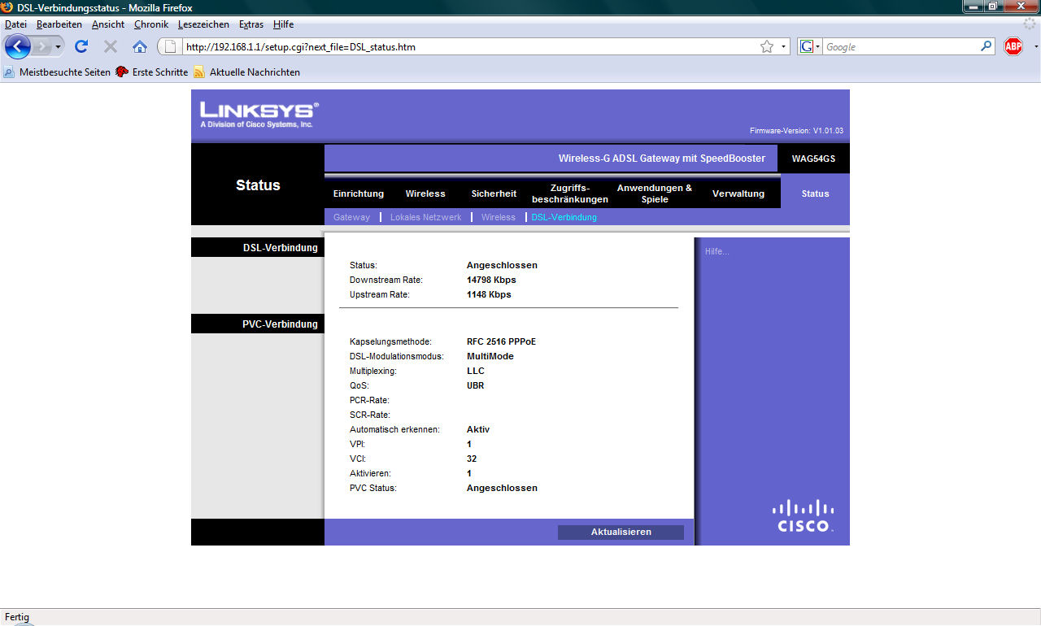Image resolution: width=1041 pixels, height=626 pixels.
Task: Open the Google search engine selector dropdown
Action: 810,47
